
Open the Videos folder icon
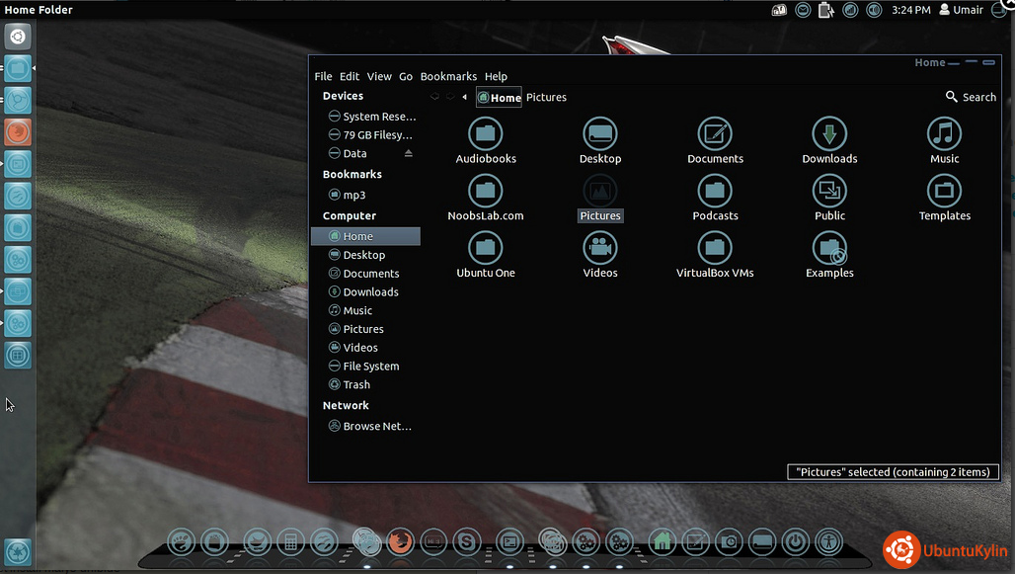[x=599, y=248]
